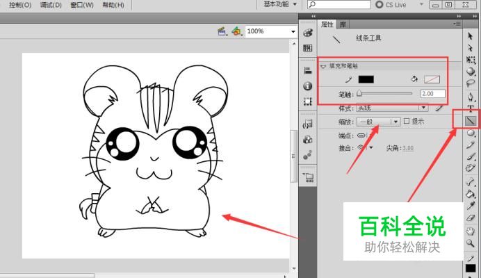481x278 pixels.
Task: Open the Properties panel options menu
Action: (457, 24)
